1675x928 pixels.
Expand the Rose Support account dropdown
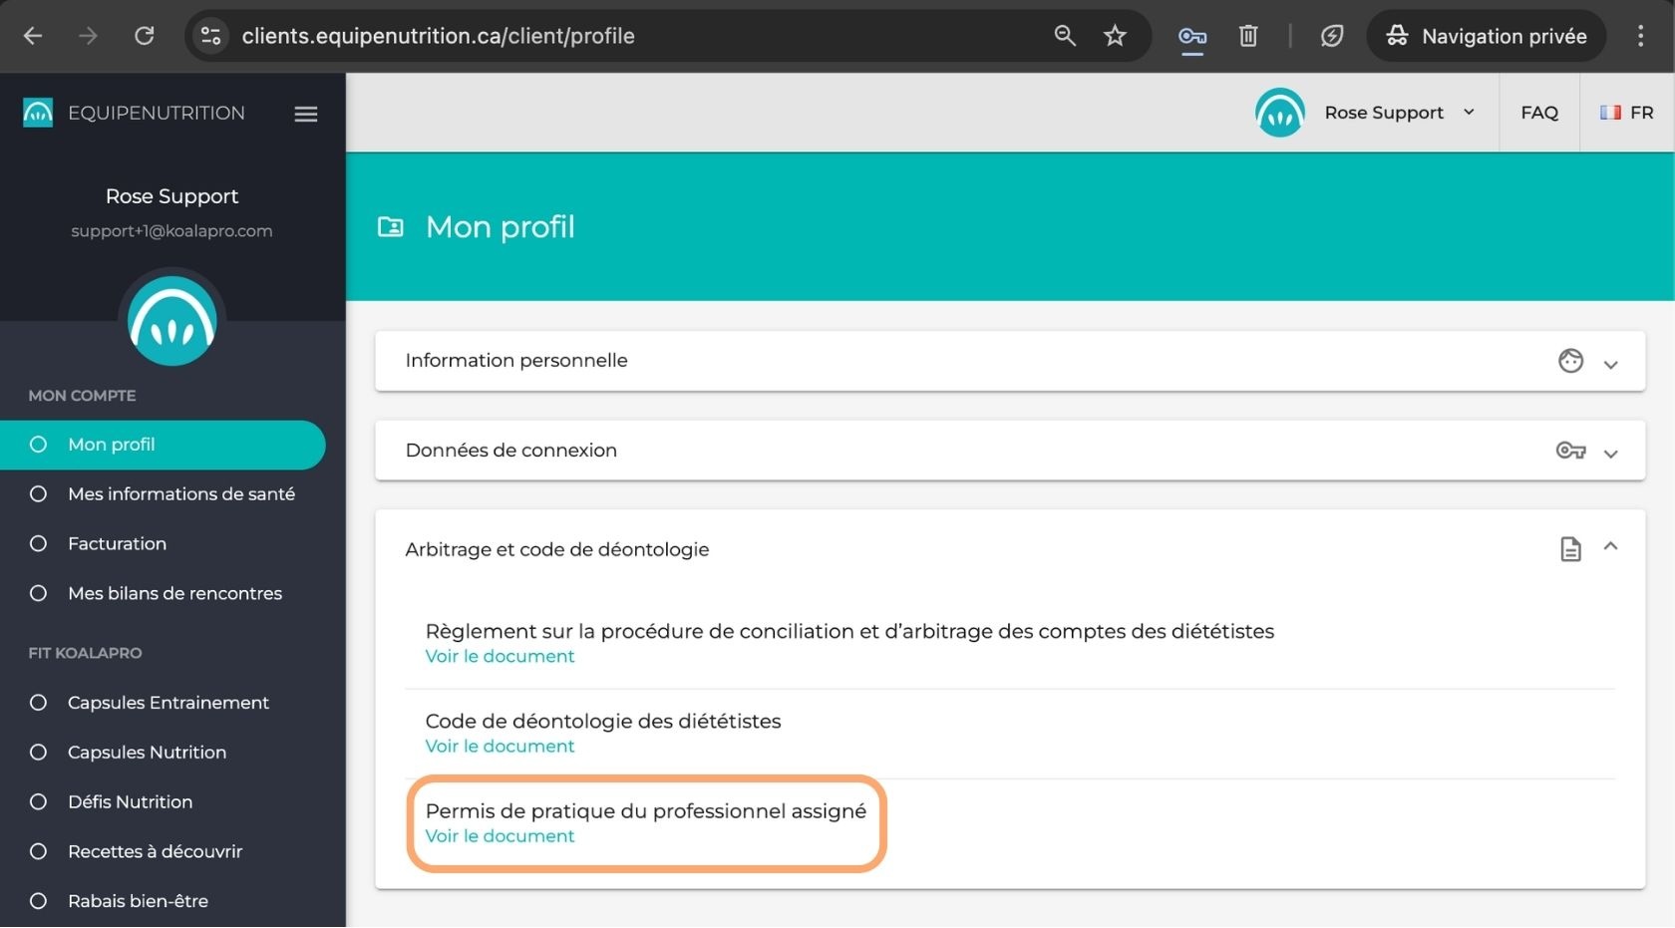point(1469,113)
